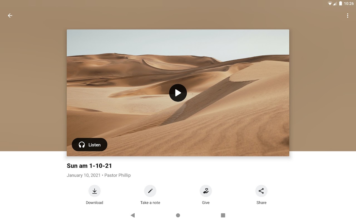Click the pencil Take a note icon
Image resolution: width=356 pixels, height=222 pixels.
[x=150, y=191]
